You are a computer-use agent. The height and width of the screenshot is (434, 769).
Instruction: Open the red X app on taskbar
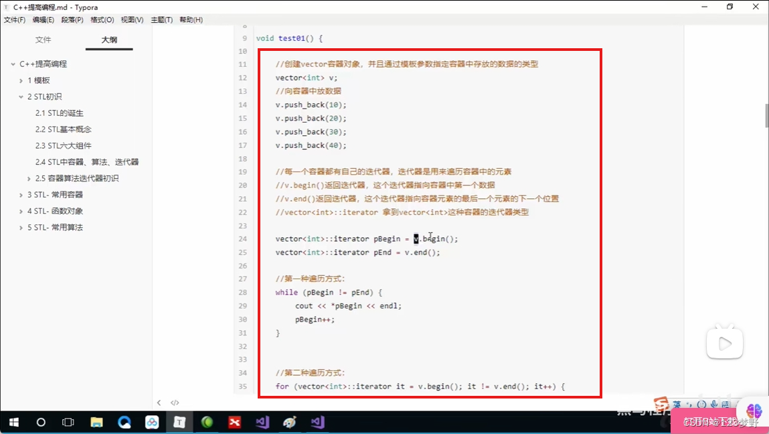tap(234, 422)
